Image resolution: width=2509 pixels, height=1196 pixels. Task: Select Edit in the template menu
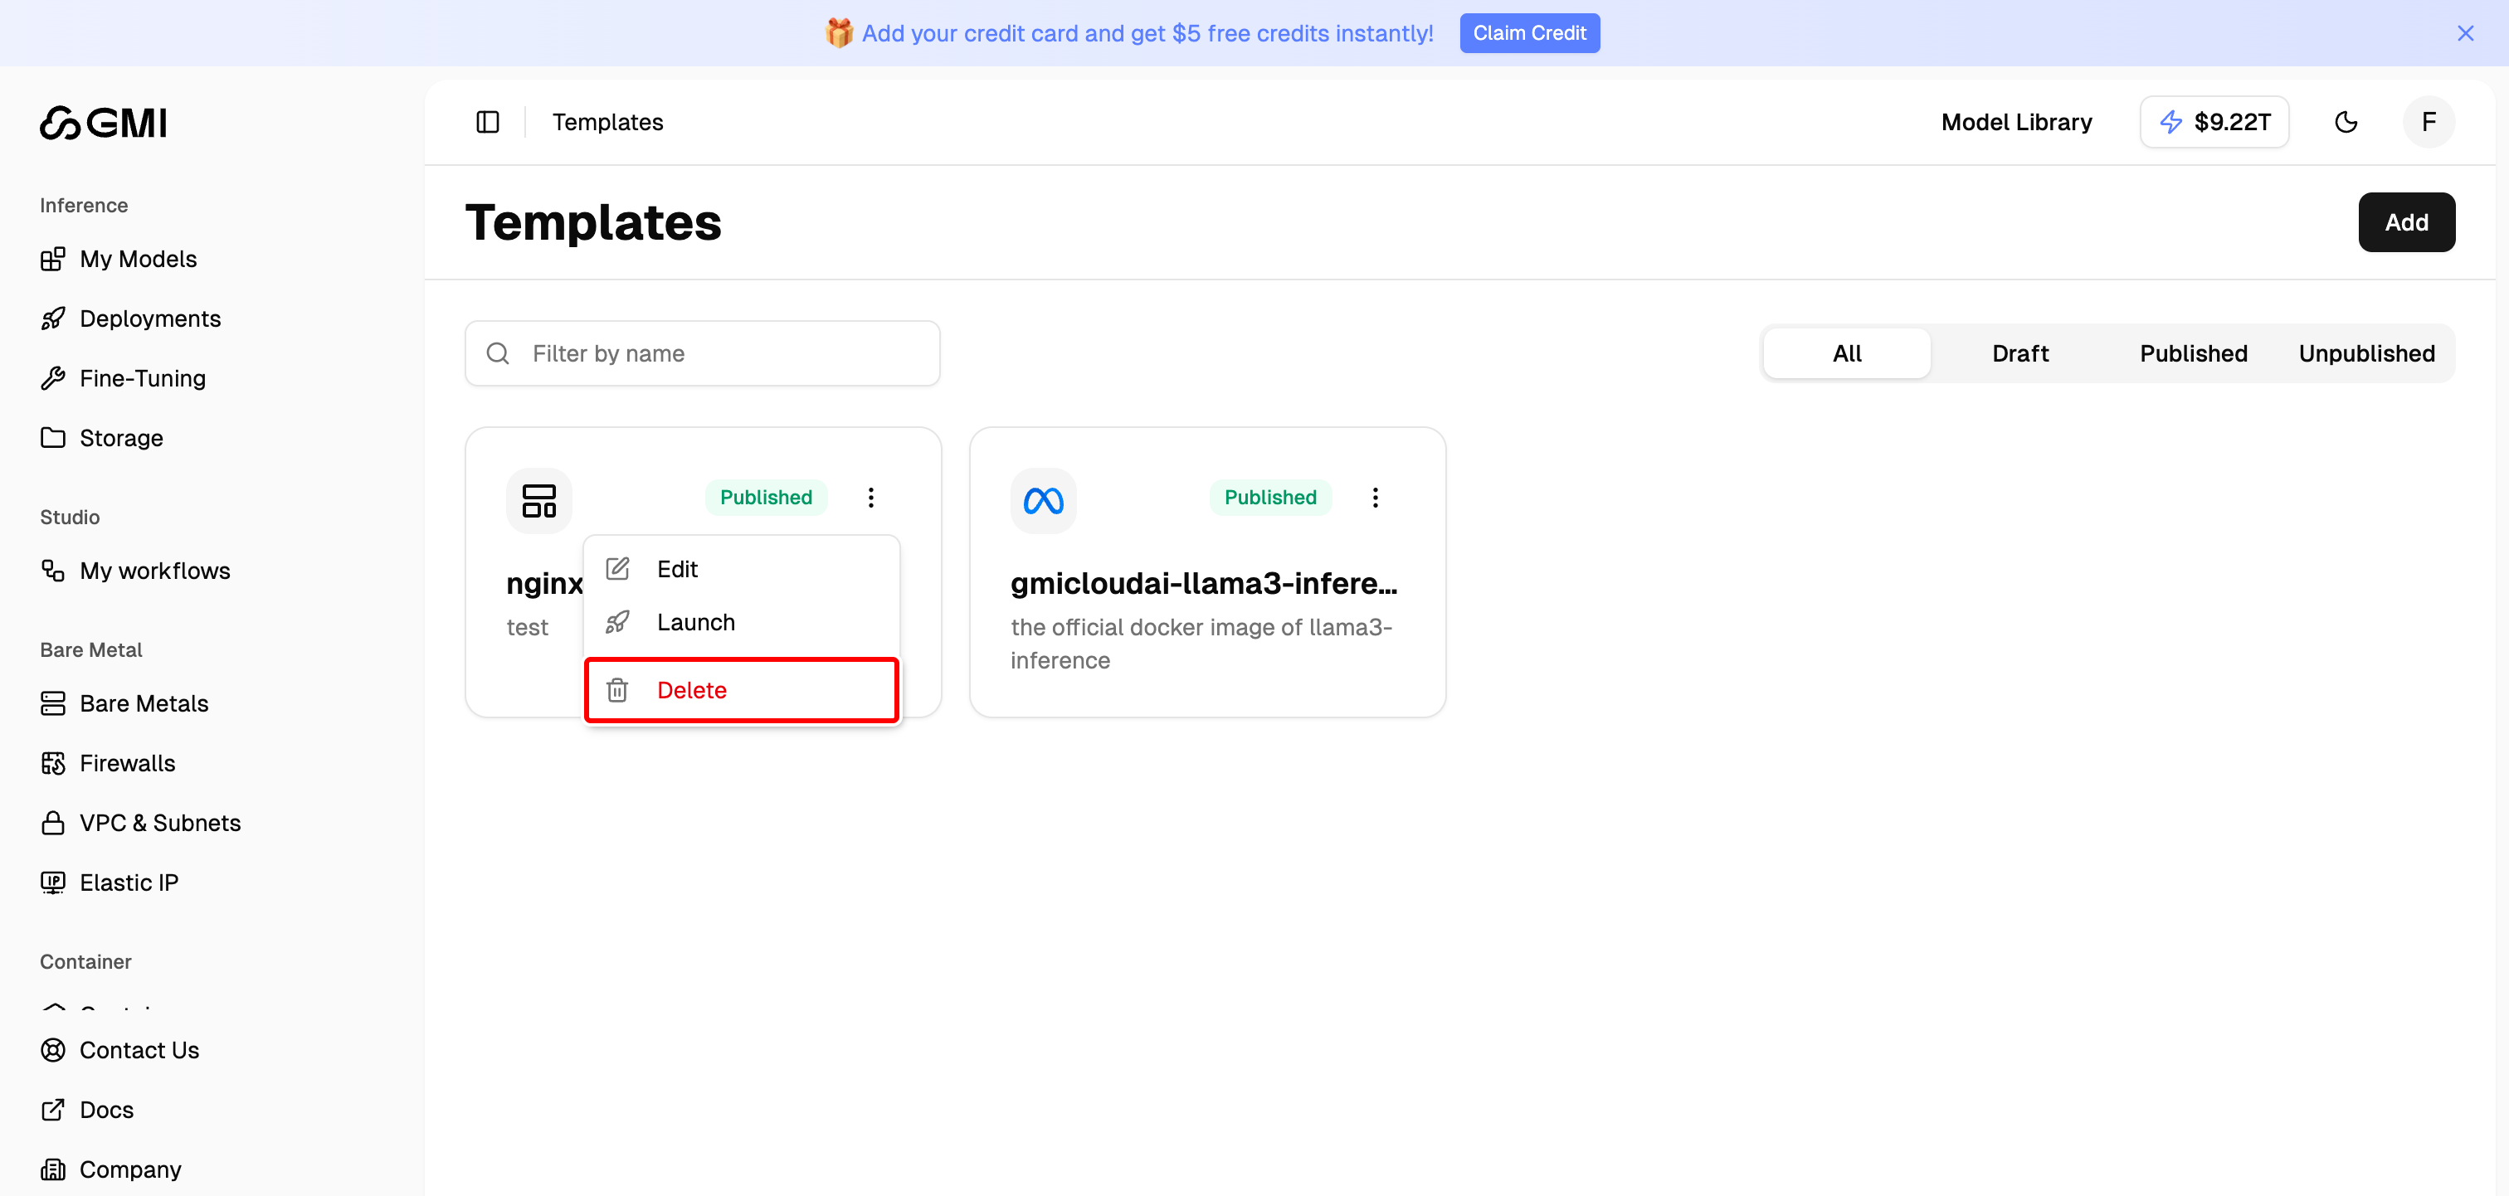coord(677,569)
